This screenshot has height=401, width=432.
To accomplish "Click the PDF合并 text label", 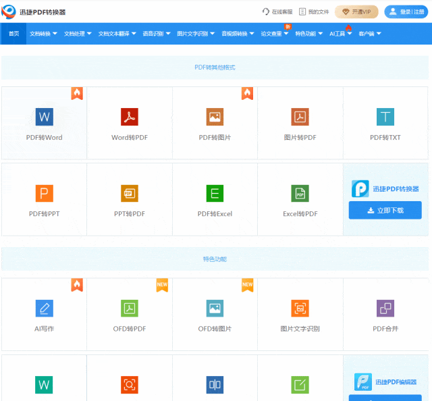I will click(x=385, y=329).
